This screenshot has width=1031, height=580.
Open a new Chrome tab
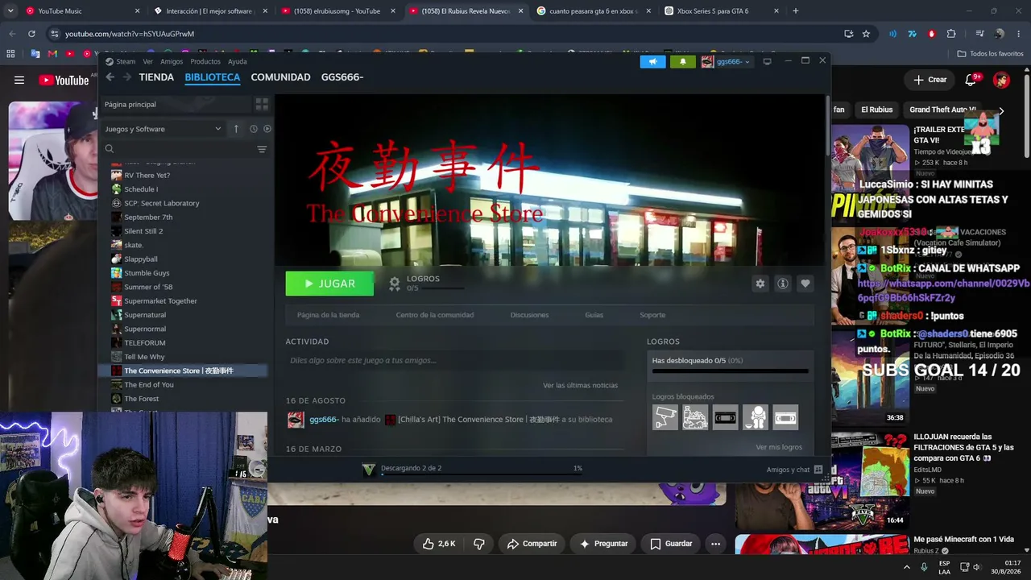coord(796,11)
